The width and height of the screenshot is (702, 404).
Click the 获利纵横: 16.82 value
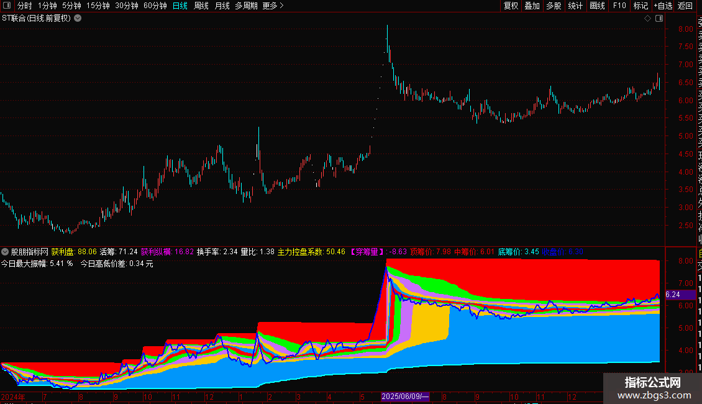pyautogui.click(x=168, y=252)
